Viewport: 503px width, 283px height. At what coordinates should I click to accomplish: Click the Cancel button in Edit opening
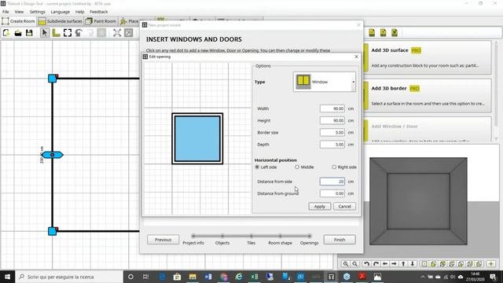pyautogui.click(x=344, y=206)
